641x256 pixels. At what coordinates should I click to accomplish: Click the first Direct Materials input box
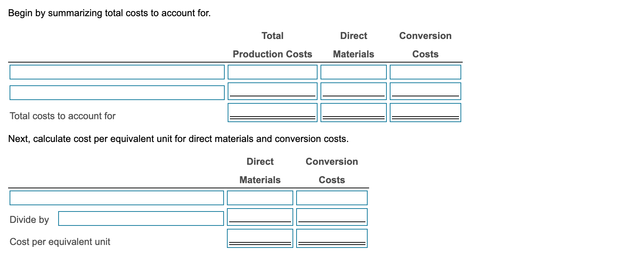[353, 72]
